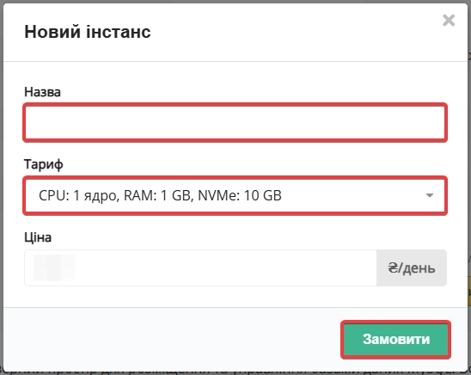Click inside the Ціна price field

[200, 267]
